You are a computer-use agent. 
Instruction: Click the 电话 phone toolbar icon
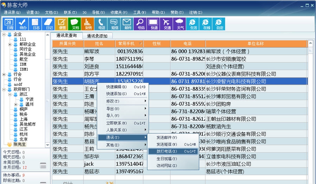coord(100,24)
